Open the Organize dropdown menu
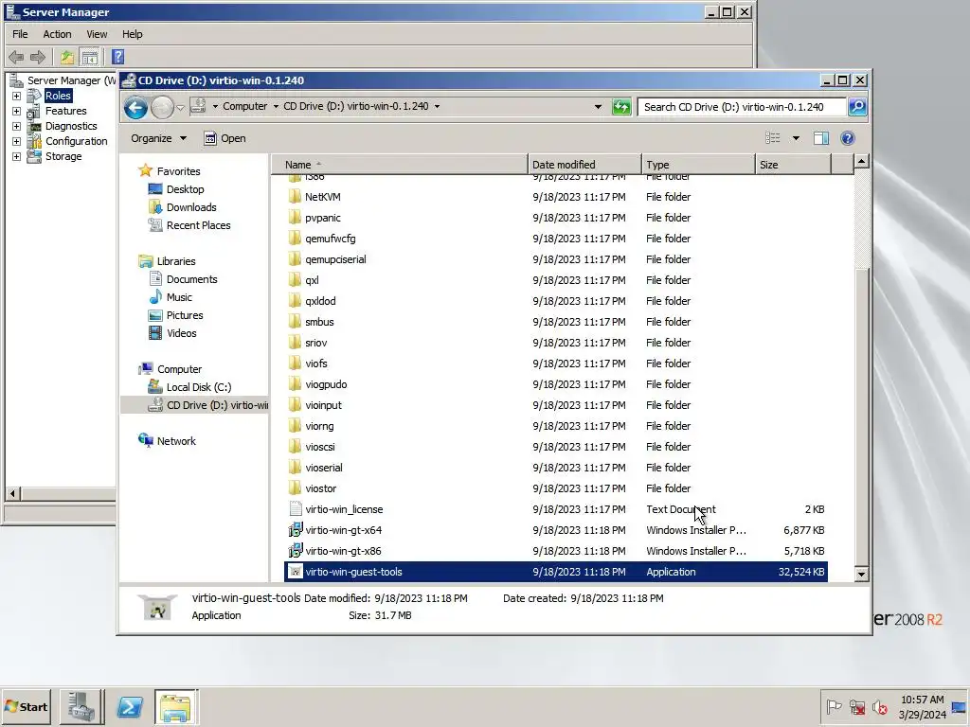Image resolution: width=970 pixels, height=727 pixels. 158,138
